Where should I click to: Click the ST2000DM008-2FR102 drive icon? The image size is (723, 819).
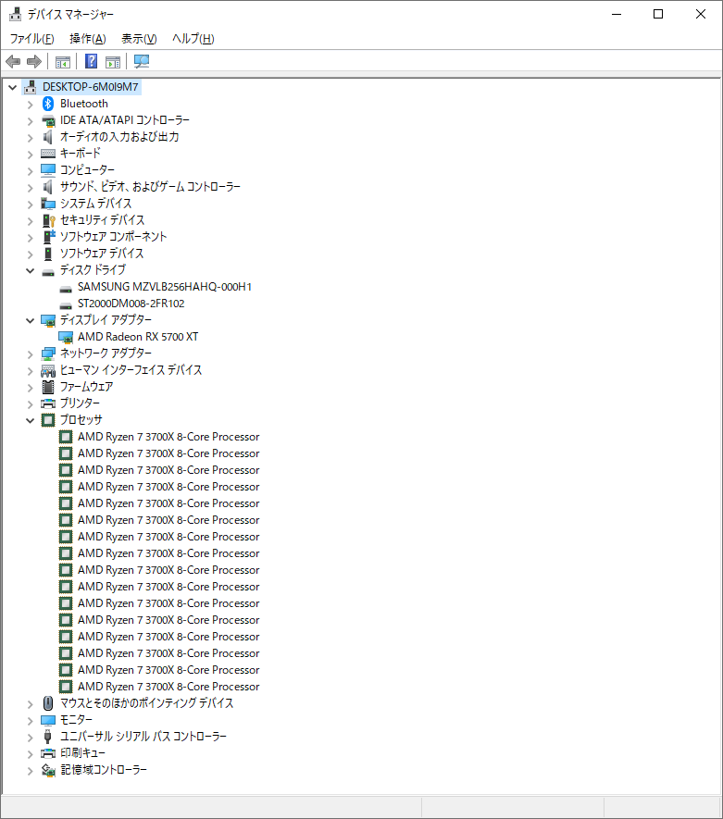click(x=66, y=305)
